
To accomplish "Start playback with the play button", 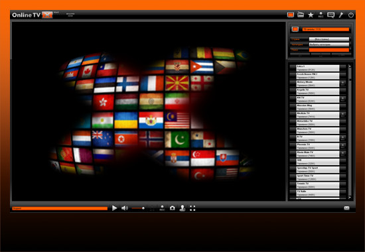I will tap(114, 208).
